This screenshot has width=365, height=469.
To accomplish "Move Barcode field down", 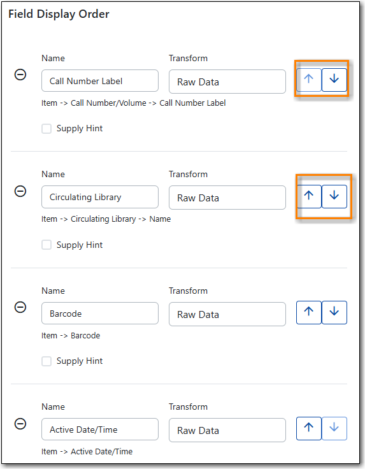I will pyautogui.click(x=334, y=312).
